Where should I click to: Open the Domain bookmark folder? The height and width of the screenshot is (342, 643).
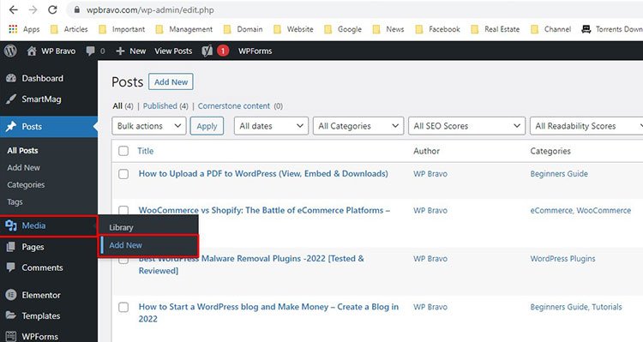(x=243, y=29)
